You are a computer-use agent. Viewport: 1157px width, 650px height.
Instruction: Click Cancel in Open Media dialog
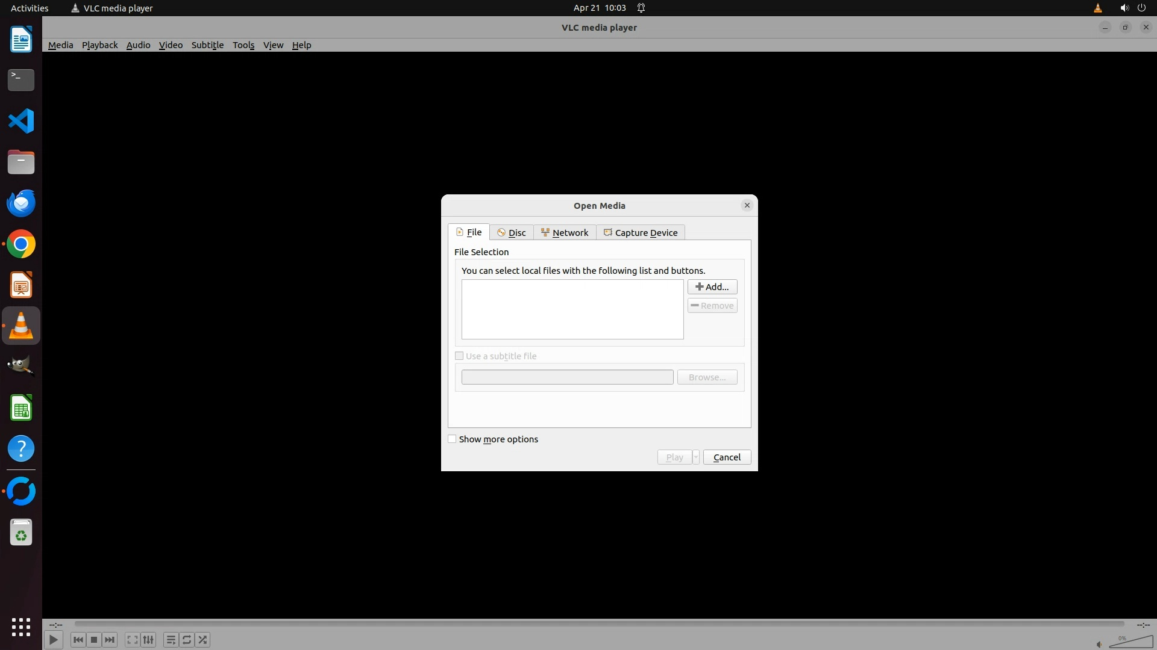[727, 457]
